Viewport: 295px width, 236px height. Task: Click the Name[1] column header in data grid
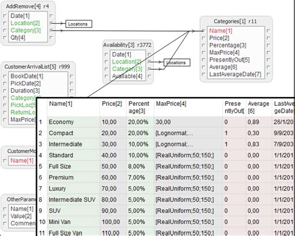point(60,103)
